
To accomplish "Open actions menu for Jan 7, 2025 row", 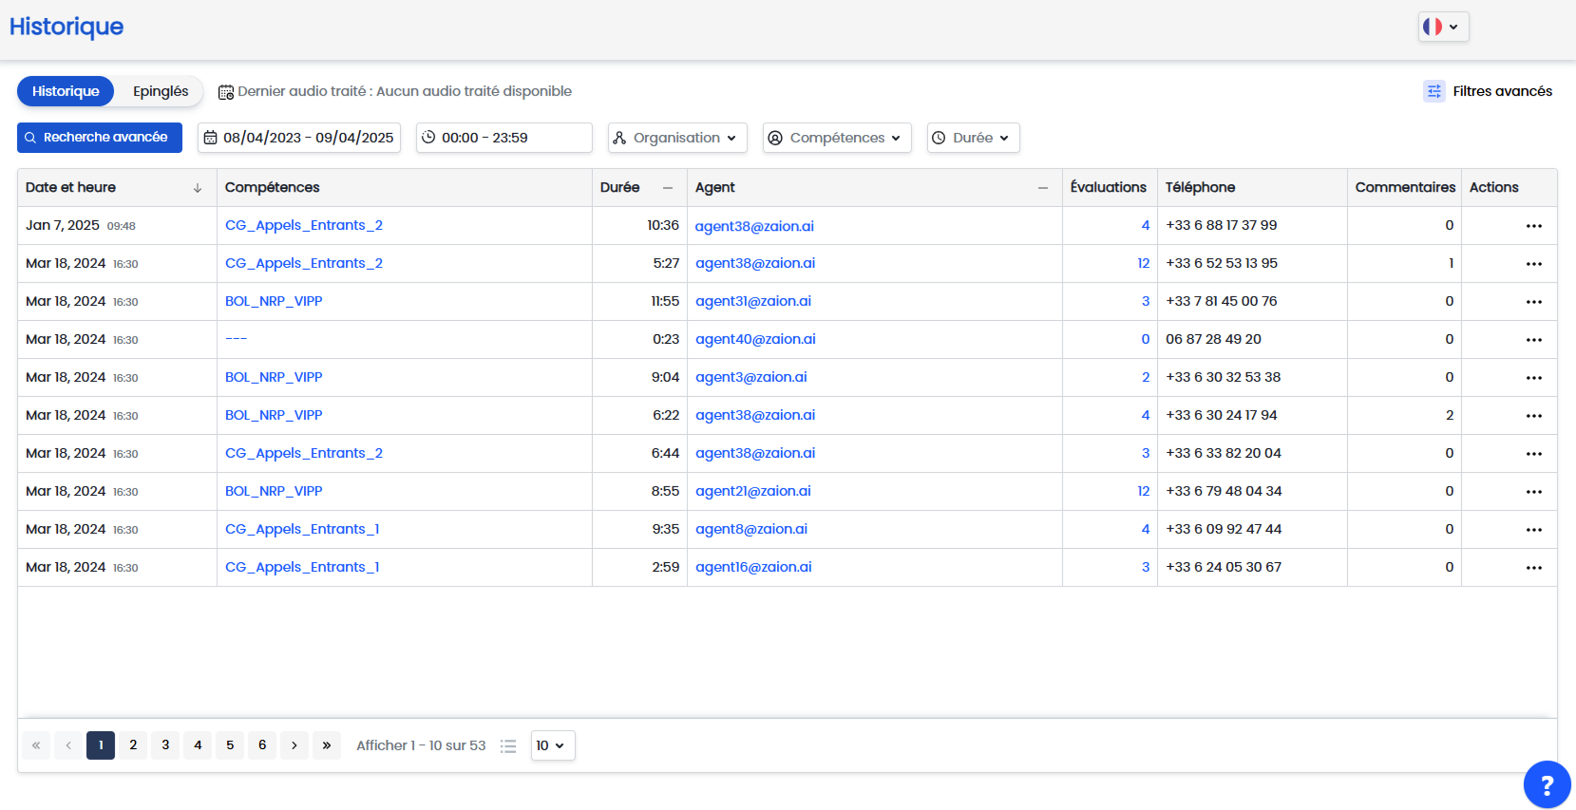I will pos(1533,226).
